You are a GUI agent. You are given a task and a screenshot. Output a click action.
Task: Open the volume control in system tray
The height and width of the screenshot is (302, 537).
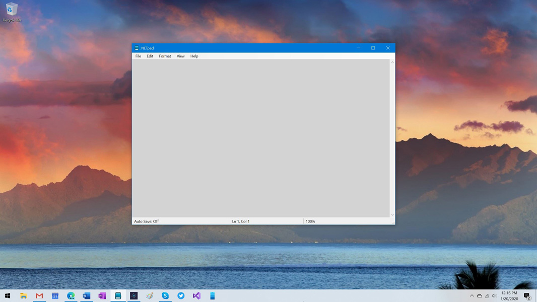(x=494, y=296)
